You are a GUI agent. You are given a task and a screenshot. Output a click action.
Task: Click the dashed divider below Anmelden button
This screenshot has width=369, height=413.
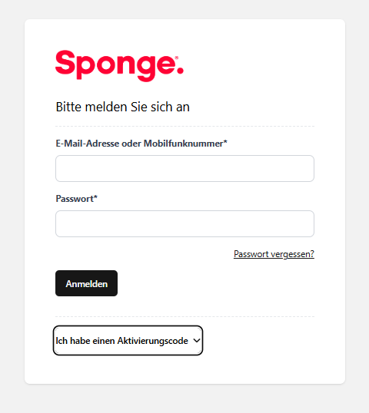(184, 316)
